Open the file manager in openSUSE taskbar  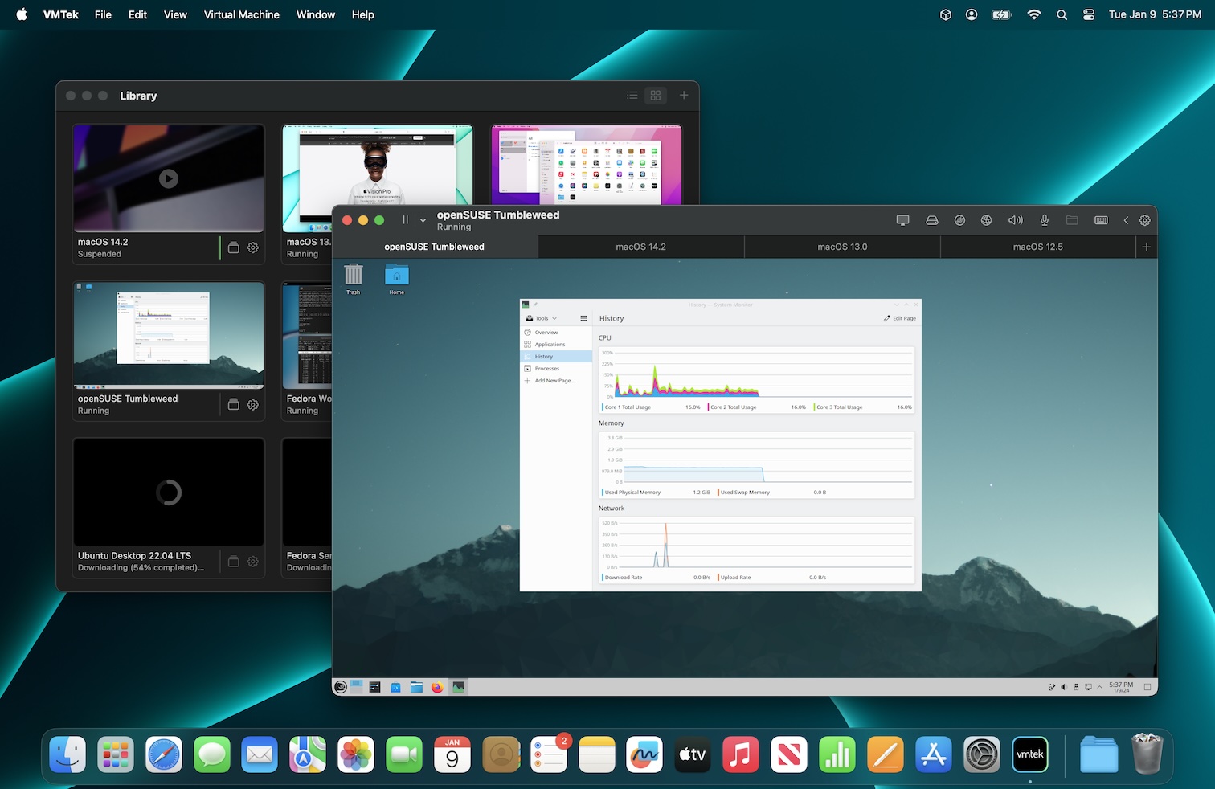tap(416, 687)
